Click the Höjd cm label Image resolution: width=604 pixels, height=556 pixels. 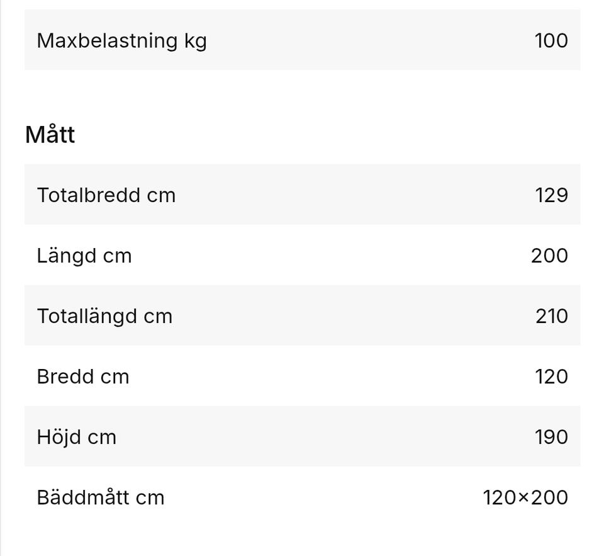coord(77,437)
